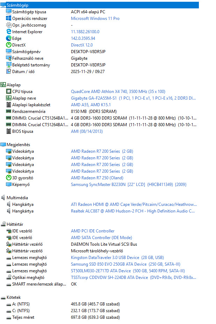Click the green icon beside DirectX label
Viewport: 216px width, 324px height.
pos(9,45)
